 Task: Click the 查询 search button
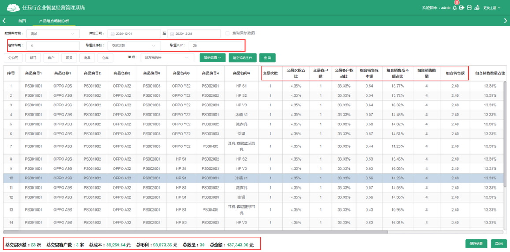pos(267,58)
